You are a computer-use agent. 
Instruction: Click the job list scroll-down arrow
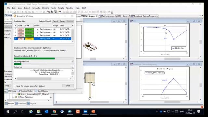[72, 42]
